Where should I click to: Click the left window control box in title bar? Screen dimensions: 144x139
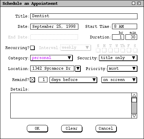pyautogui.click(x=133, y=3)
